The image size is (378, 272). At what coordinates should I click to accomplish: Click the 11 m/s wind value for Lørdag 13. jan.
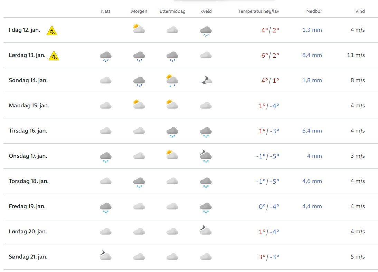click(x=356, y=55)
